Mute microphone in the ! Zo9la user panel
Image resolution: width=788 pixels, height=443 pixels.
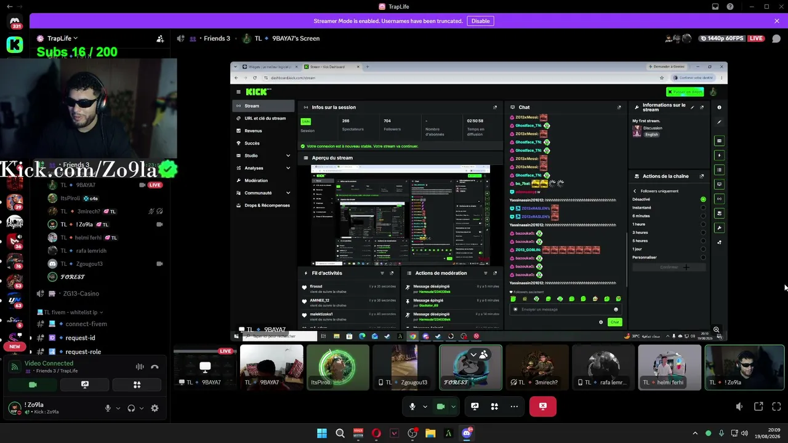[x=108, y=408]
